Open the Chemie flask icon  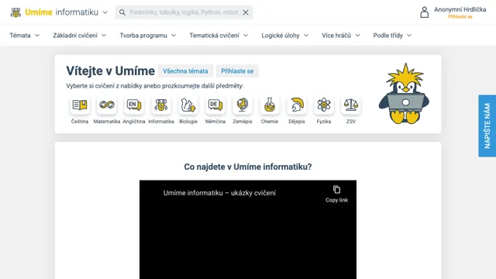270,105
